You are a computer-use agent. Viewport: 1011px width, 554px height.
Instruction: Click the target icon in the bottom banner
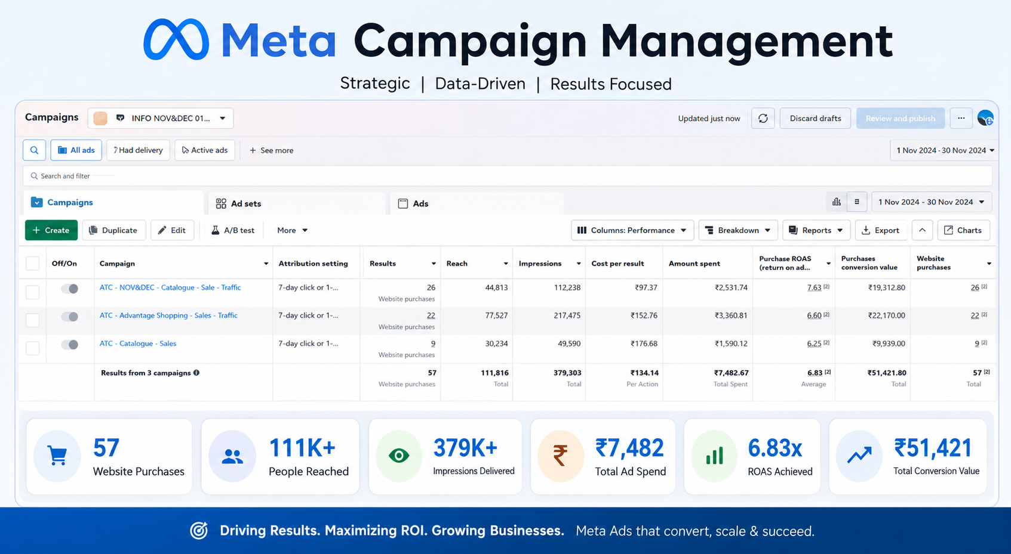(x=199, y=530)
